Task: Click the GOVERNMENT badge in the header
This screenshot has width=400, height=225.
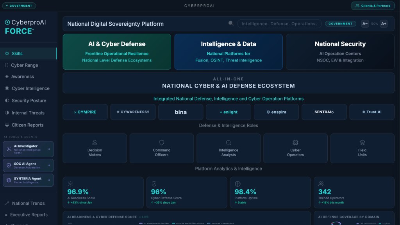Action: (340, 24)
